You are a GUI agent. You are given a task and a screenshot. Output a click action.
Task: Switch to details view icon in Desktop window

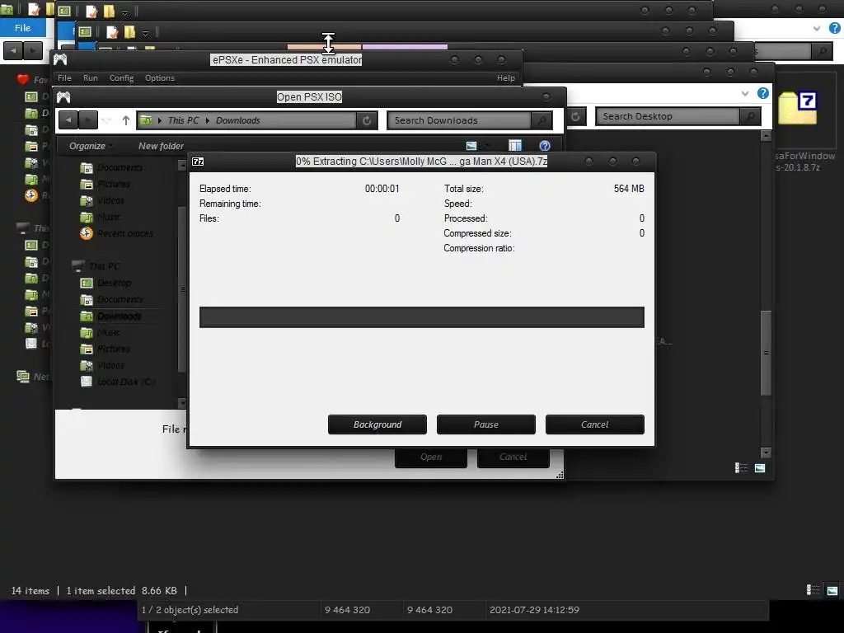[741, 468]
